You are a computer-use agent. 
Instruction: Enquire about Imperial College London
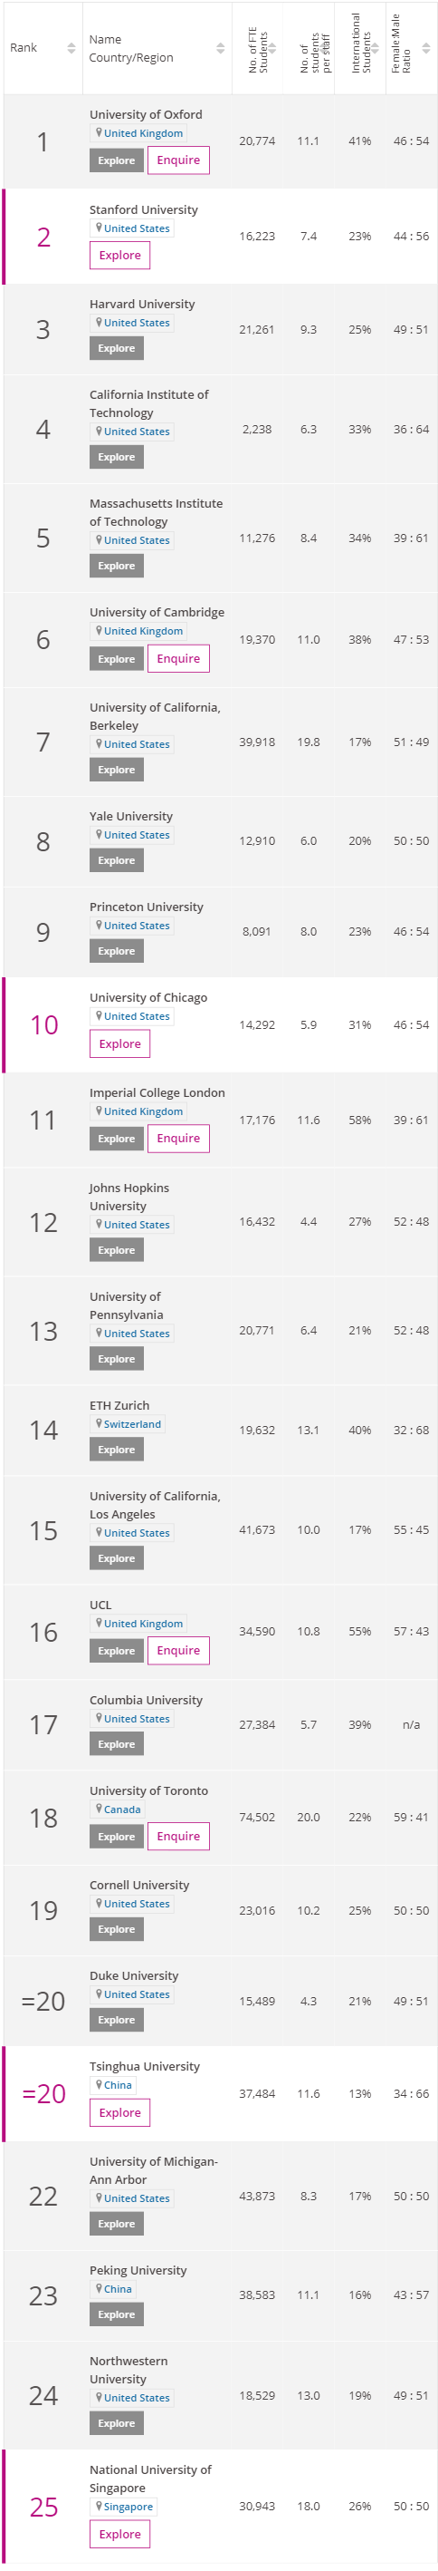click(x=178, y=1138)
